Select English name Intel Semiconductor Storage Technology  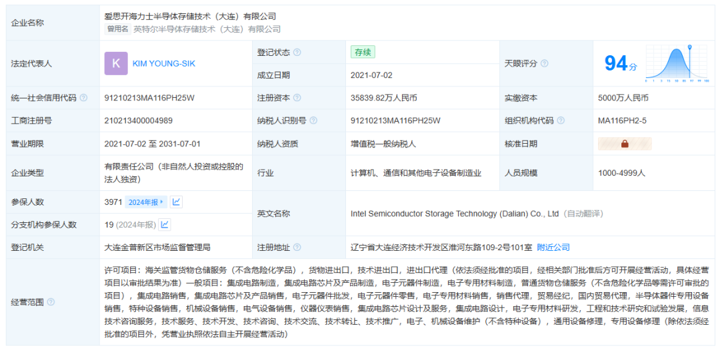click(x=454, y=214)
